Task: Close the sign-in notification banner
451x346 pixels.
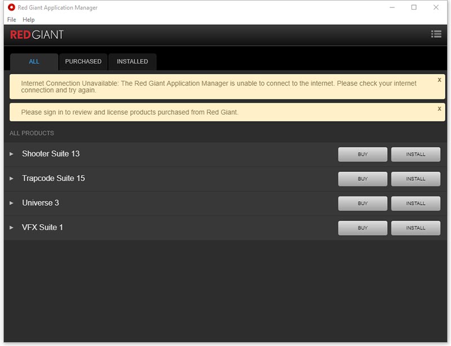Action: [x=439, y=109]
